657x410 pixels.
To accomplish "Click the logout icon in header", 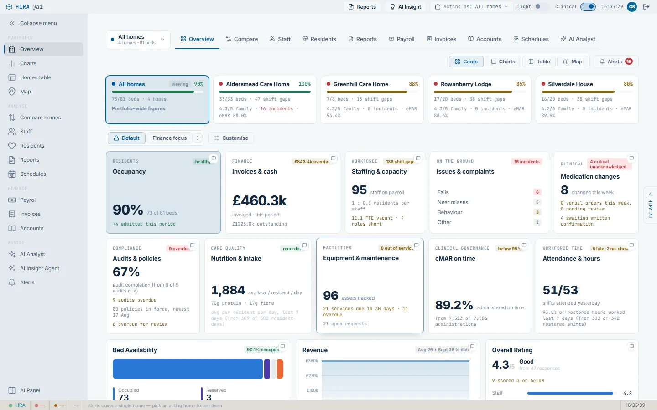I will point(646,7).
